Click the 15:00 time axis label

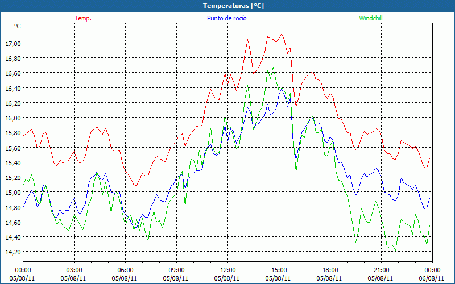tap(279, 270)
